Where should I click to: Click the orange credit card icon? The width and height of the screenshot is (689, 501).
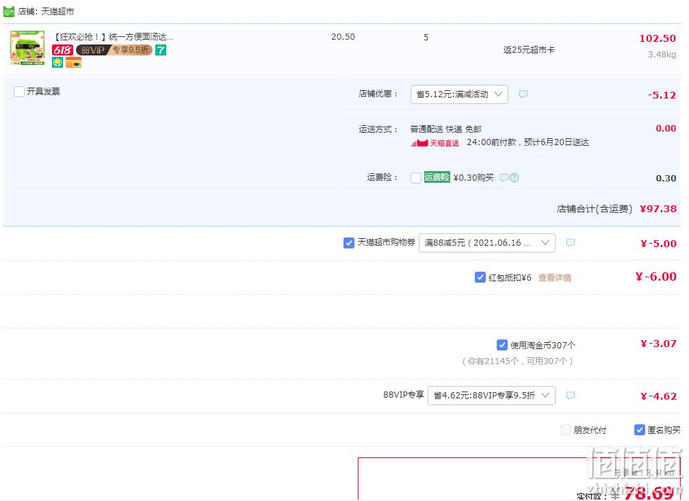point(73,63)
